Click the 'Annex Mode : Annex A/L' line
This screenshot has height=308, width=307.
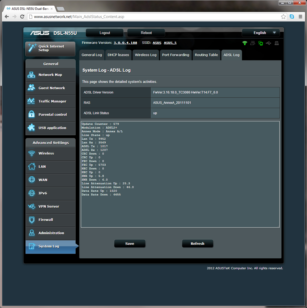click(102, 131)
